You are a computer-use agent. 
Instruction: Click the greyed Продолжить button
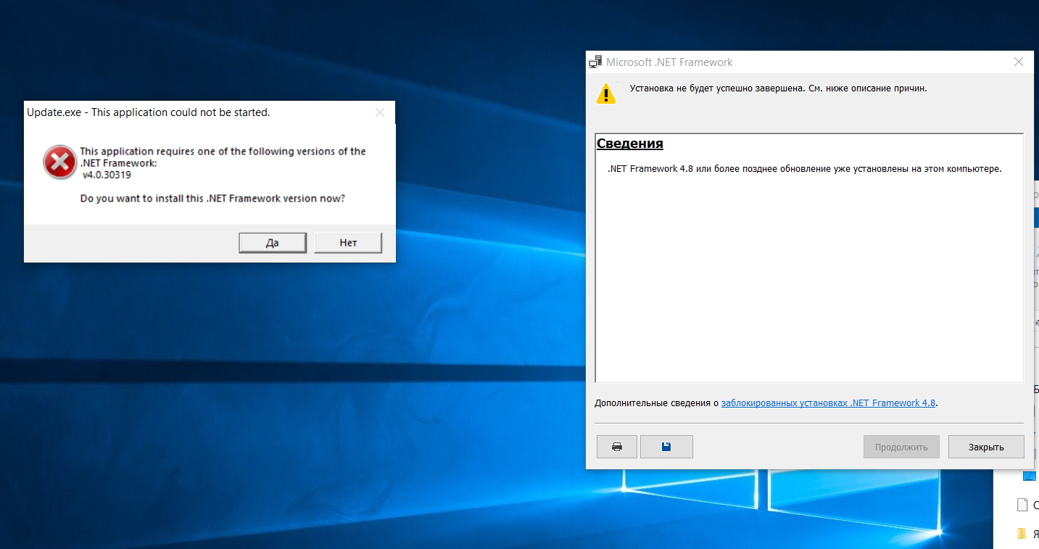[x=901, y=447]
